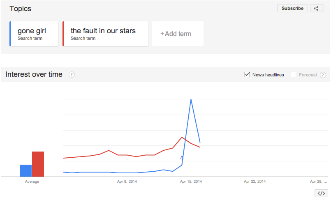
Task: Open the embed code icon
Action: pos(321,193)
